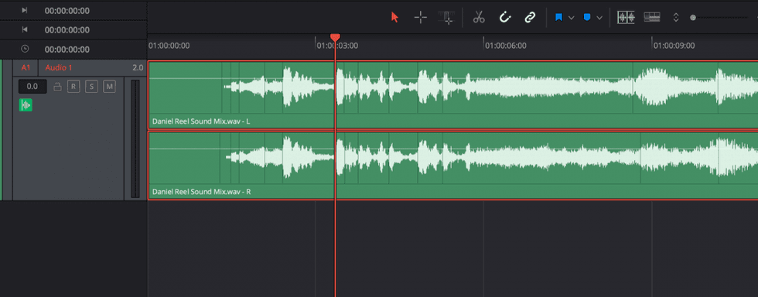Image resolution: width=758 pixels, height=297 pixels.
Task: Click the vertical track height stepper arrows
Action: pos(676,18)
